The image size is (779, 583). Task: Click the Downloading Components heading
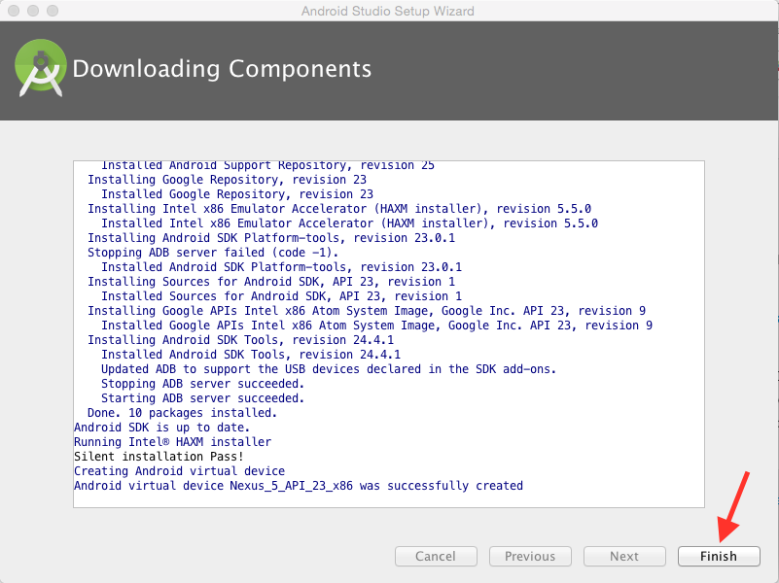222,68
